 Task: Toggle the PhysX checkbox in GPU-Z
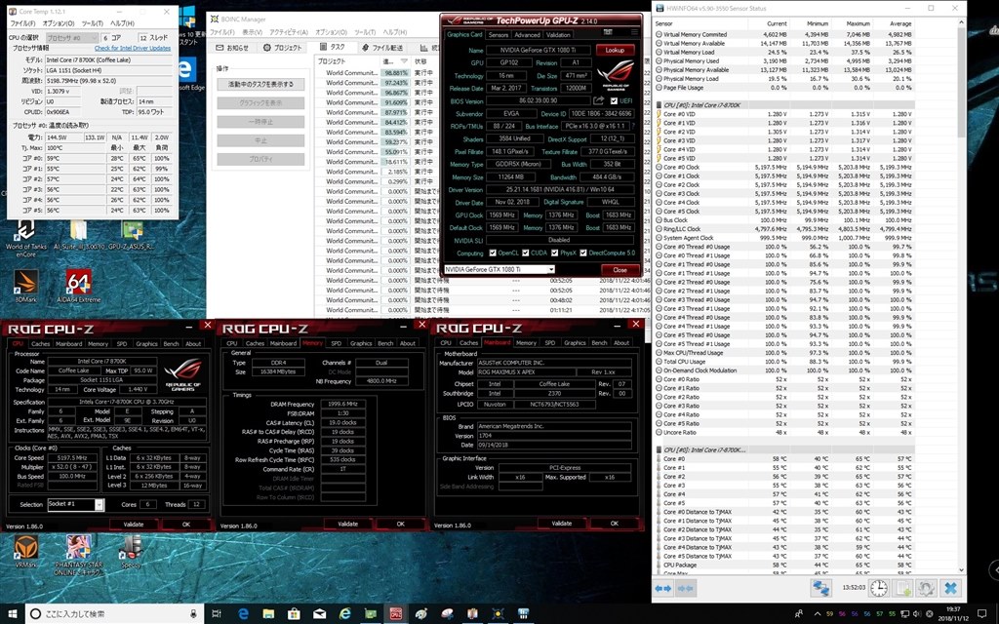(x=554, y=253)
